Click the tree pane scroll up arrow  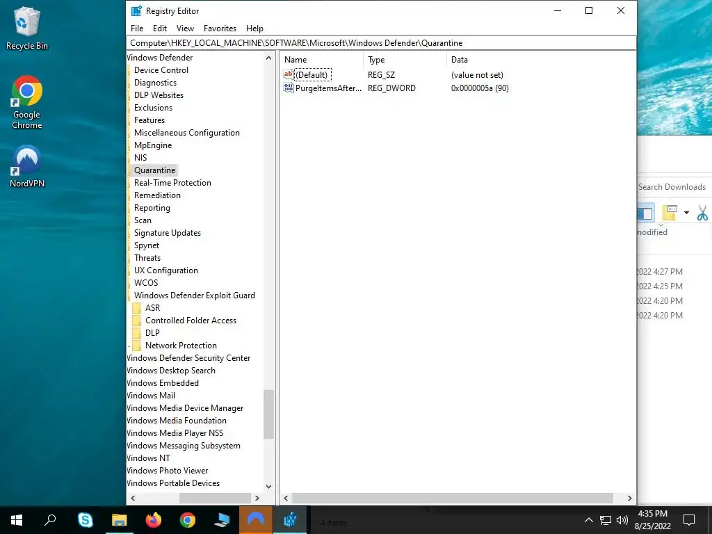(268, 58)
